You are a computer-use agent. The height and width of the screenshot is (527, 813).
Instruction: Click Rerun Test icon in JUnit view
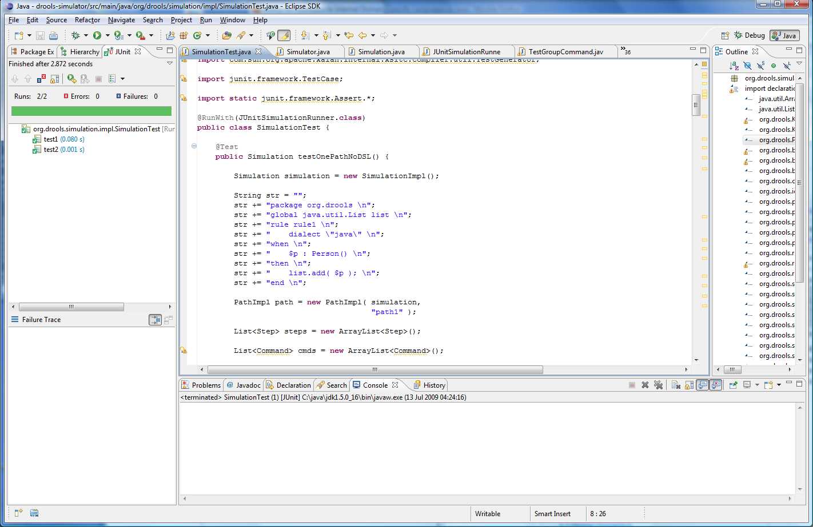71,79
